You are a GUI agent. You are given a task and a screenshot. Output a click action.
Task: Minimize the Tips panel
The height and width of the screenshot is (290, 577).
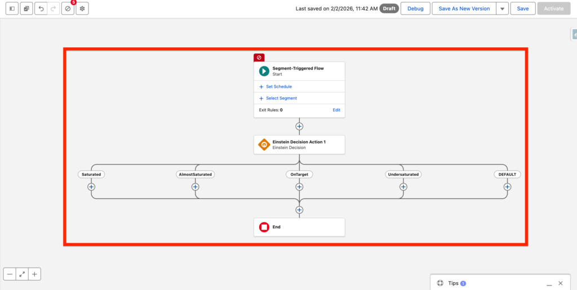point(549,284)
